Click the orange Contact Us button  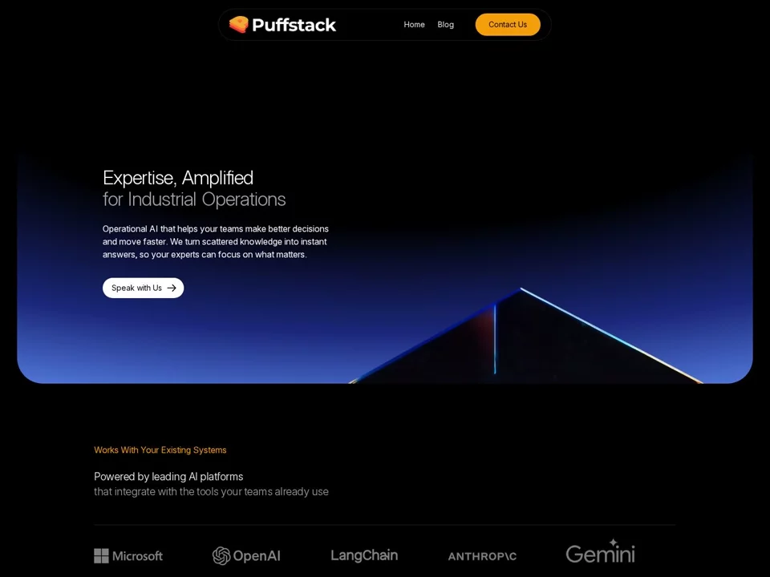point(507,25)
